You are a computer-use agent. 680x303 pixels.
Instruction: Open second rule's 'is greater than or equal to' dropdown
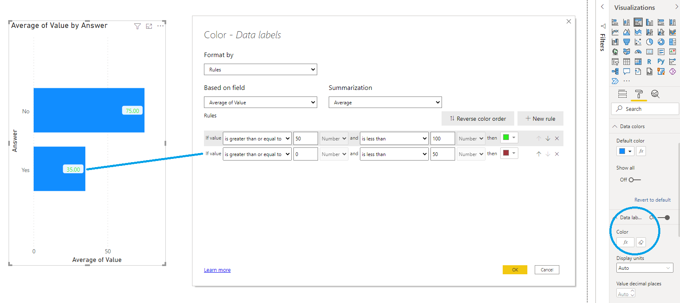click(257, 154)
